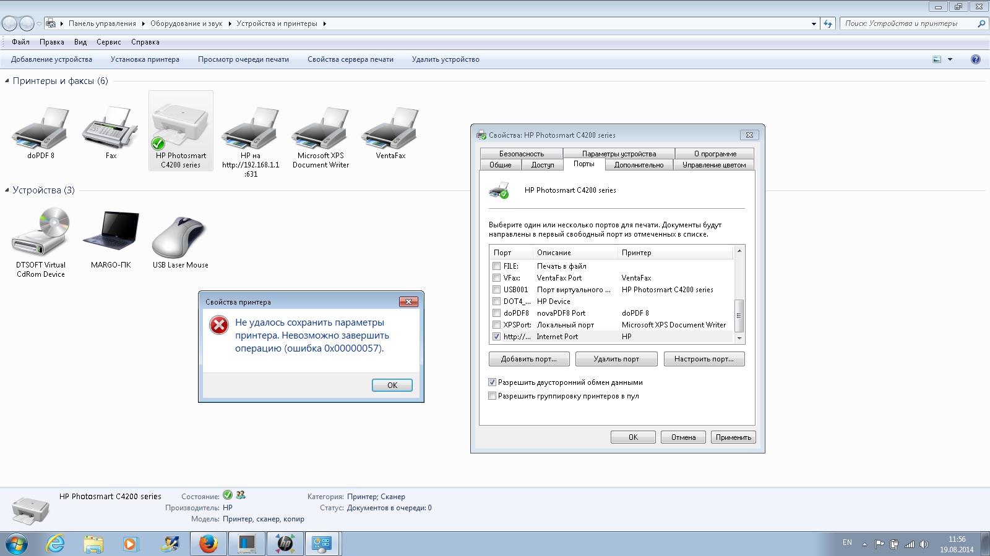Click the volume speaker tray icon
The image size is (990, 556).
pyautogui.click(x=924, y=544)
